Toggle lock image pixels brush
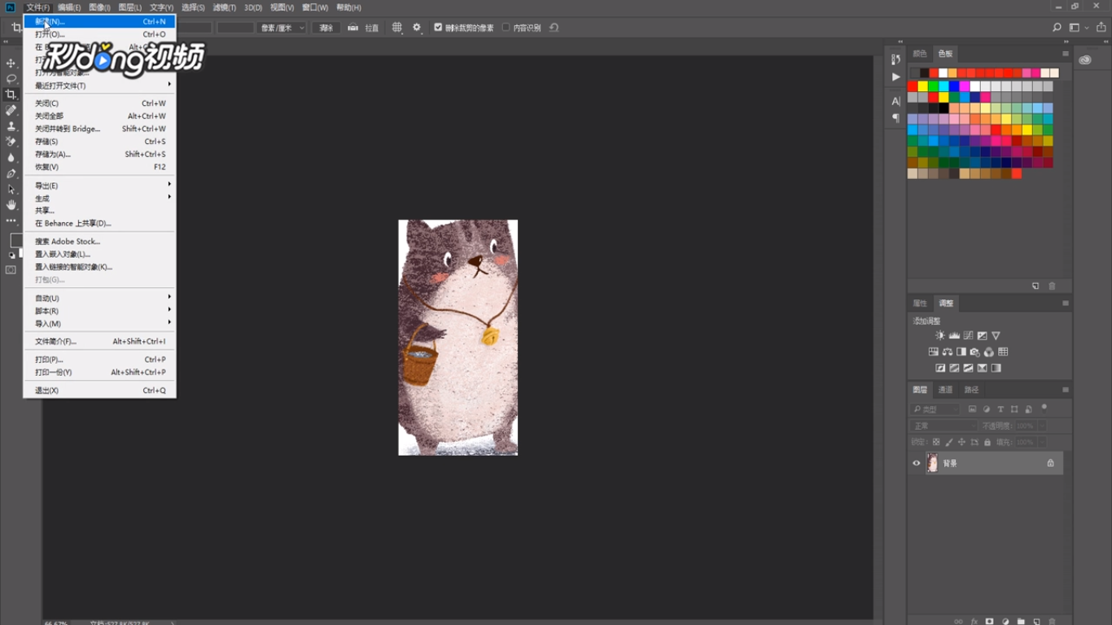This screenshot has width=1112, height=625. click(949, 442)
